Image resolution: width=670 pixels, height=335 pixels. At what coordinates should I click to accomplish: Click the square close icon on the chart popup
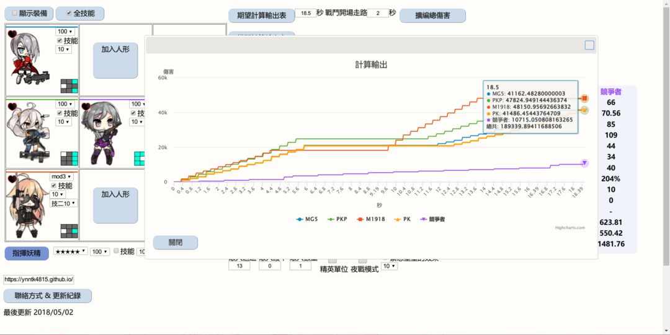(589, 45)
